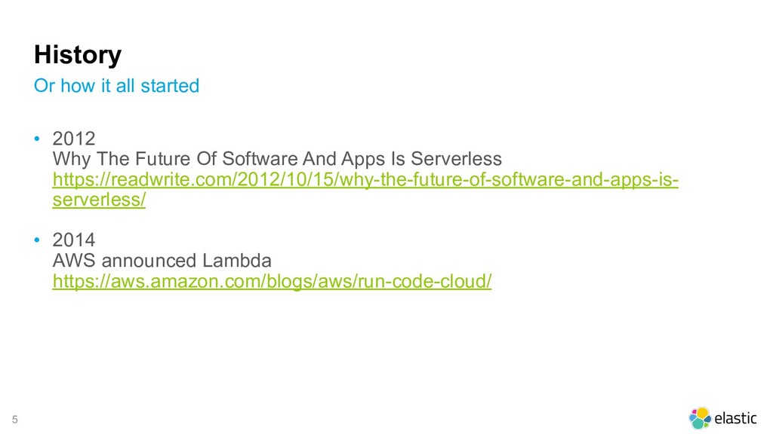The width and height of the screenshot is (773, 434).
Task: Open the aws.amazon.com run-code-cloud link
Action: [x=272, y=281]
